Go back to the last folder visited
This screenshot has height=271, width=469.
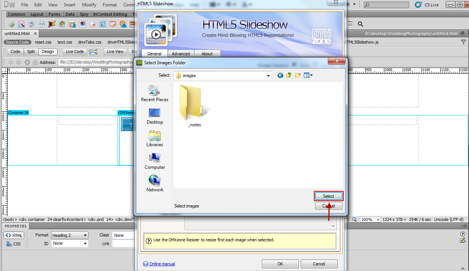click(280, 76)
